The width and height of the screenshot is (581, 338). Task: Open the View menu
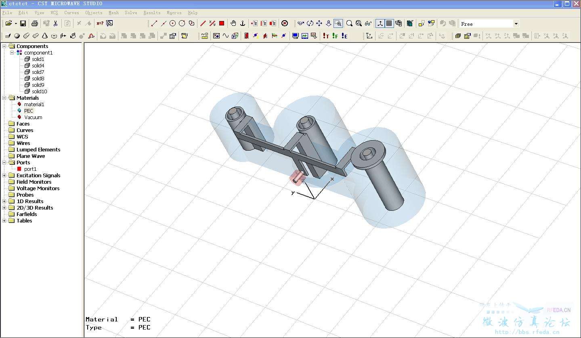(x=39, y=13)
